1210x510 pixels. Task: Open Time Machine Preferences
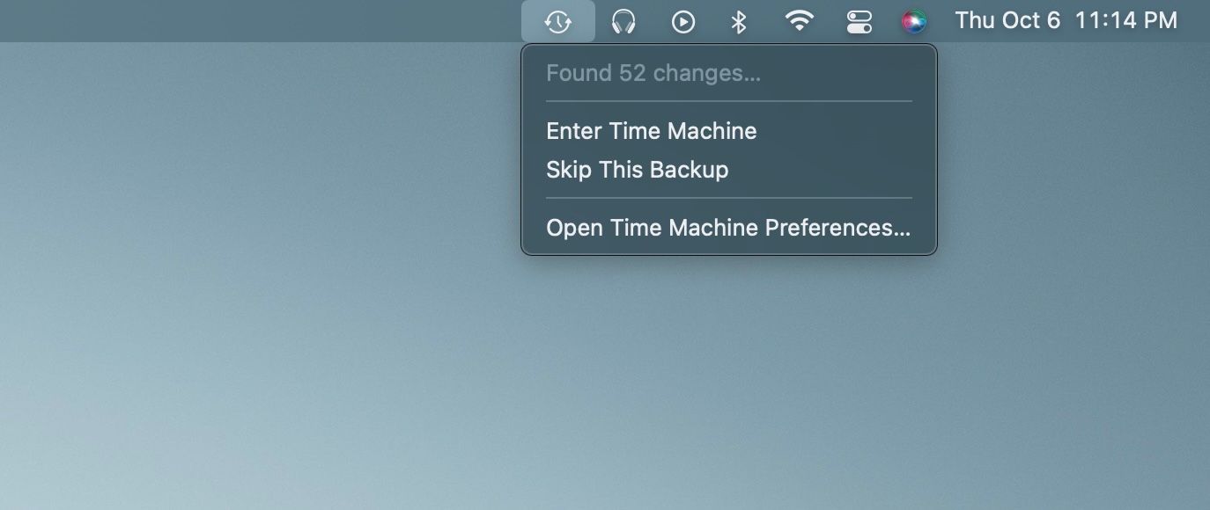pos(729,228)
